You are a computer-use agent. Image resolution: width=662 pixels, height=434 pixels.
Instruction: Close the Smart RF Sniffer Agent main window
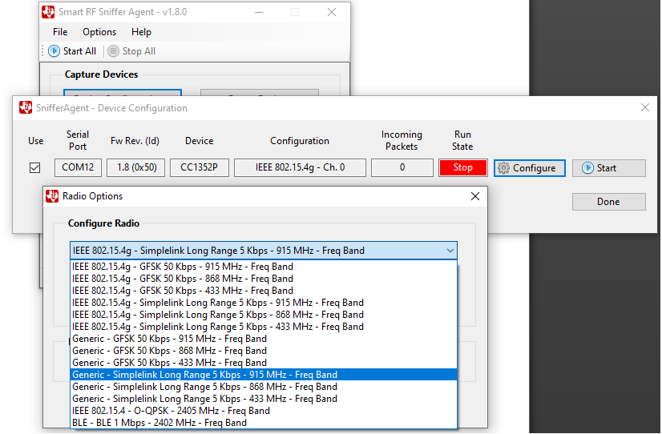tap(332, 12)
